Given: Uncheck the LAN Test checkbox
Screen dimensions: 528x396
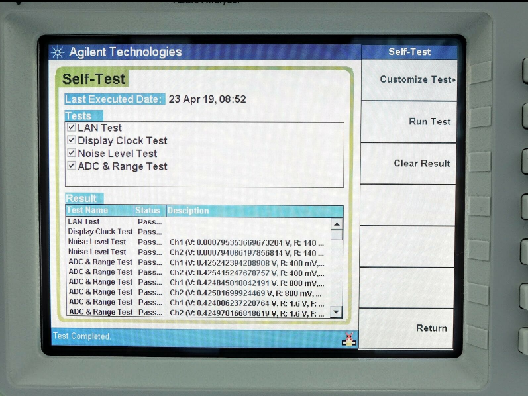Looking at the screenshot, I should click(72, 128).
